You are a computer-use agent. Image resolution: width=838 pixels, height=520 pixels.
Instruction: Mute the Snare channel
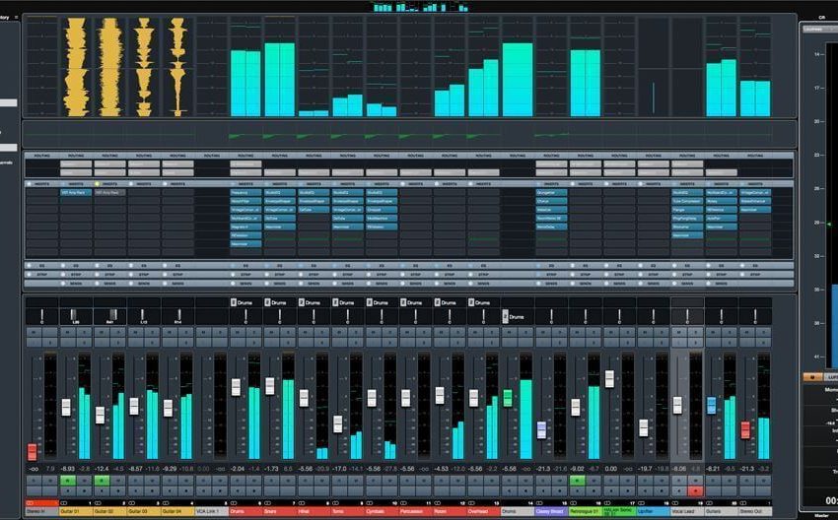click(271, 332)
